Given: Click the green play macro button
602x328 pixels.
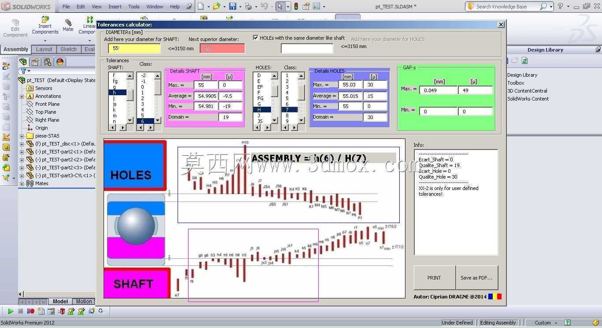Looking at the screenshot, I should tap(11, 311).
